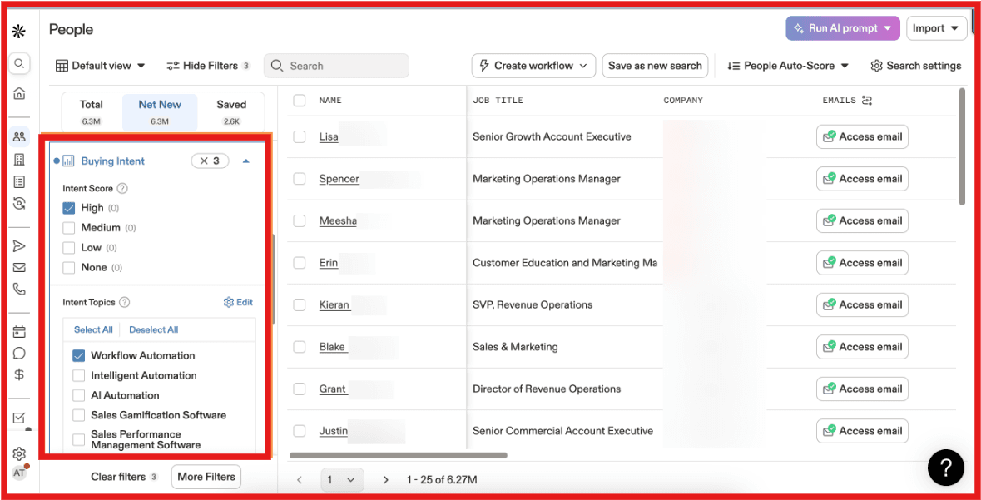Clear the 3 Buying Intent filters badge

click(x=210, y=161)
